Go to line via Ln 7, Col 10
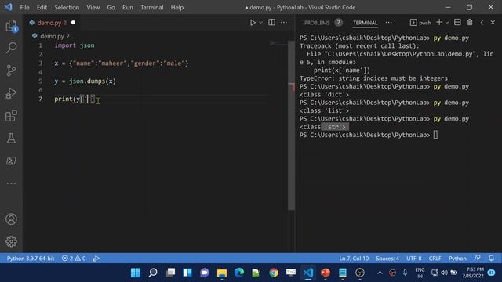This screenshot has height=282, width=502. (354, 258)
